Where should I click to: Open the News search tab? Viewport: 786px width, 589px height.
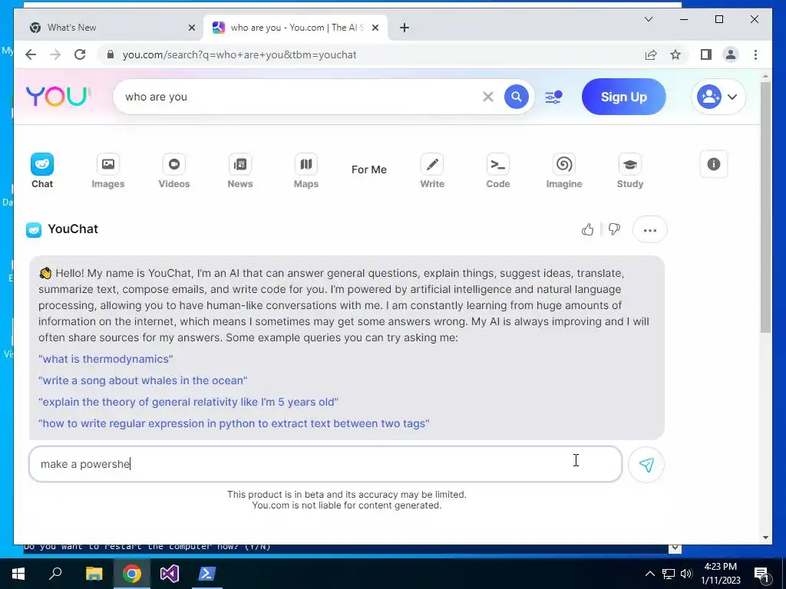coord(240,170)
